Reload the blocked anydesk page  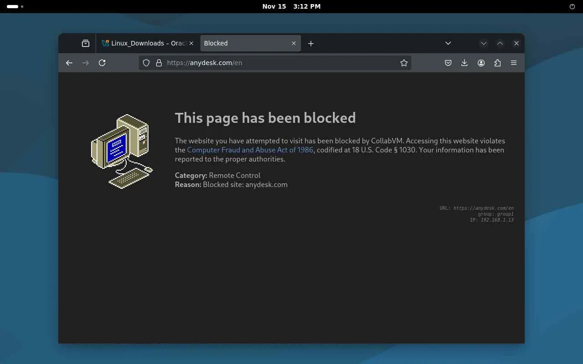tap(102, 63)
